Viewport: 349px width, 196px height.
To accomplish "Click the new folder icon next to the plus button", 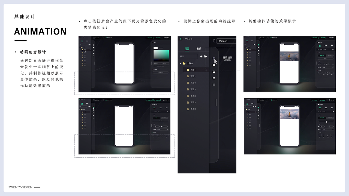I will (x=205, y=56).
